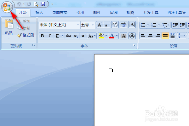Click the Redo icon in quick access toolbar
Image resolution: width=189 pixels, height=126 pixels.
tap(29, 4)
